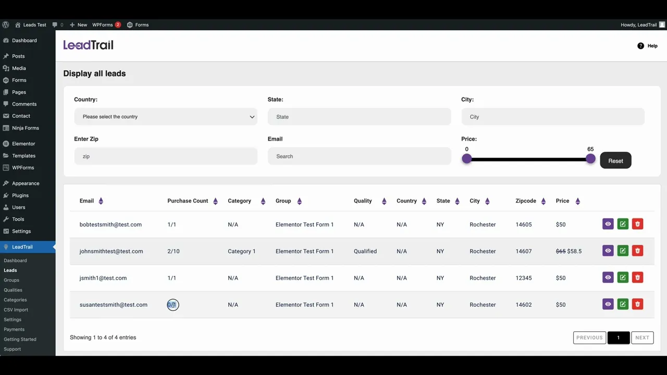Sort table by State column
The height and width of the screenshot is (375, 667).
457,201
